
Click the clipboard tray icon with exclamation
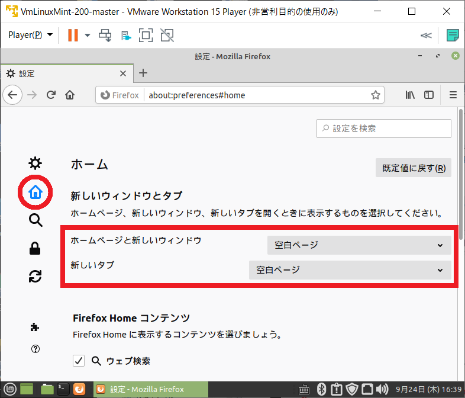[337, 389]
